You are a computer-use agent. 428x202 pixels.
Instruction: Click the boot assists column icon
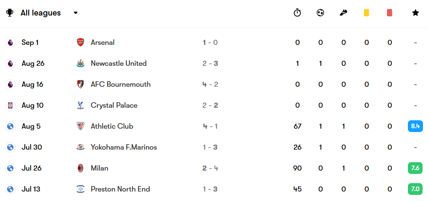tap(343, 13)
